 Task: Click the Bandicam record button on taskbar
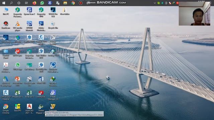(81, 3)
